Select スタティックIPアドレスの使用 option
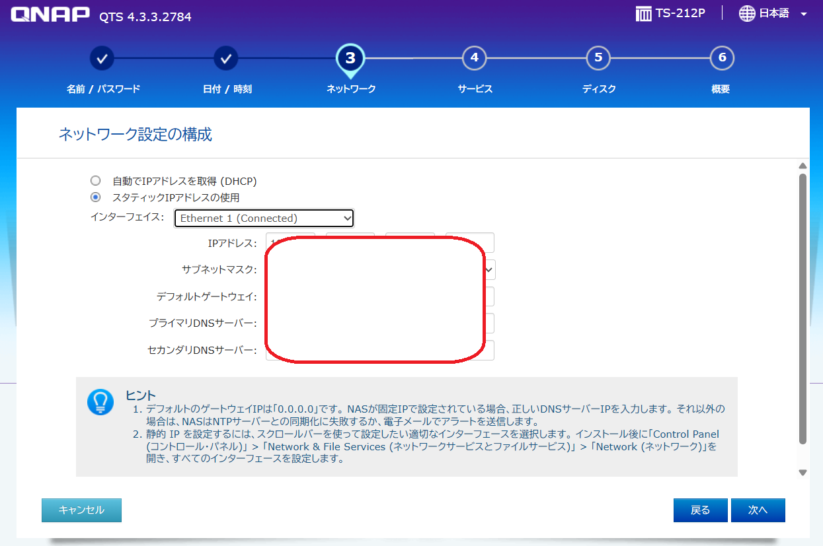Screen dimensions: 823x546 coord(95,197)
